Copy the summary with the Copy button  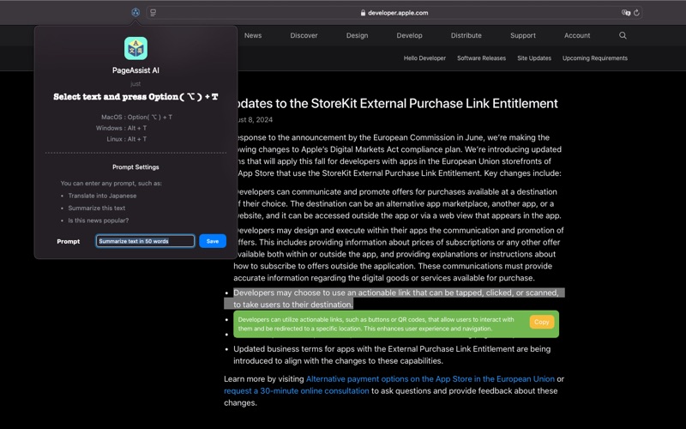(542, 322)
